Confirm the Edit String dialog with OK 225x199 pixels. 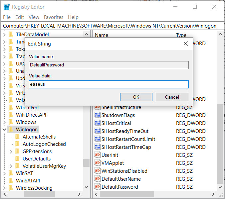[136, 97]
